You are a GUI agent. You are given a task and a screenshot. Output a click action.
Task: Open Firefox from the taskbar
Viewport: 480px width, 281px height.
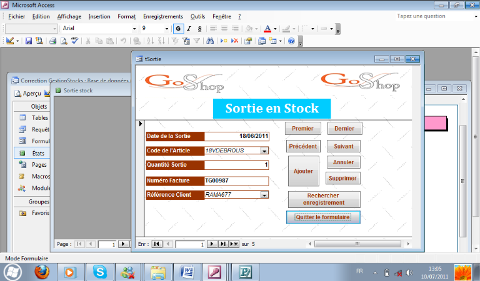tap(41, 272)
